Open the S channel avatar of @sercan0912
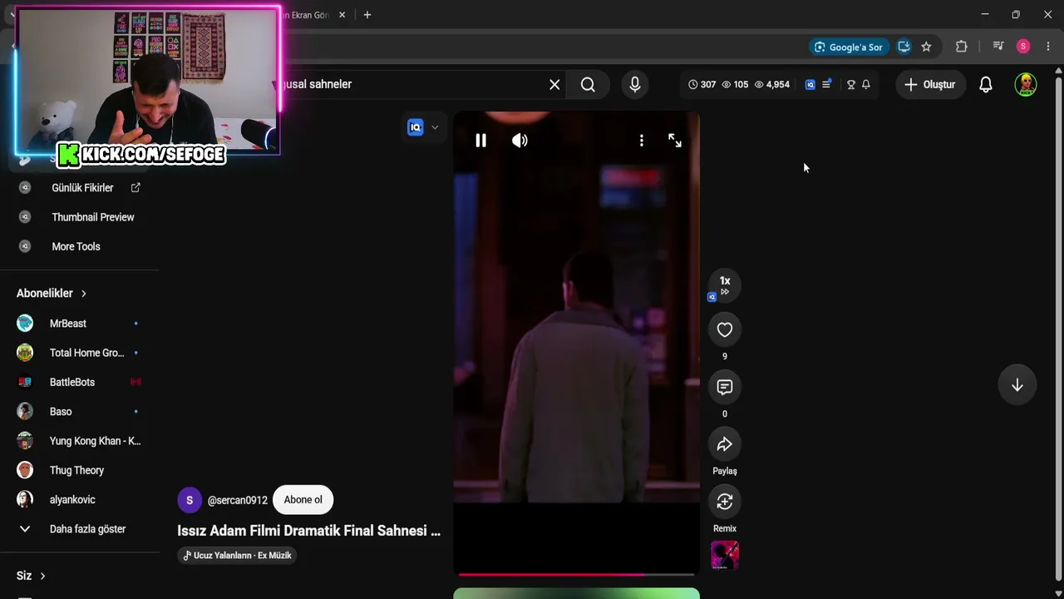The height and width of the screenshot is (599, 1064). coord(190,500)
